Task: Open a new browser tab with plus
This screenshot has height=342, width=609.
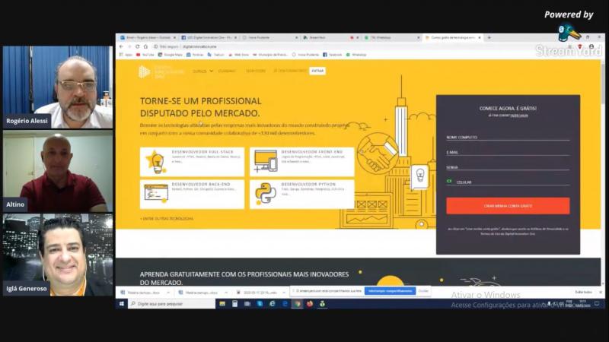Action: point(489,37)
